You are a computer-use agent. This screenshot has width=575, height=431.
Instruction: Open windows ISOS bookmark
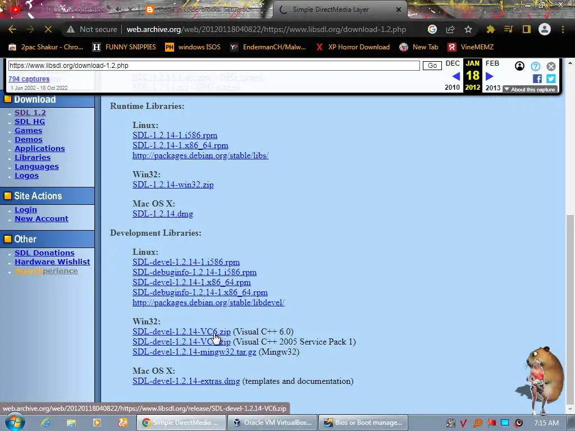click(x=193, y=47)
